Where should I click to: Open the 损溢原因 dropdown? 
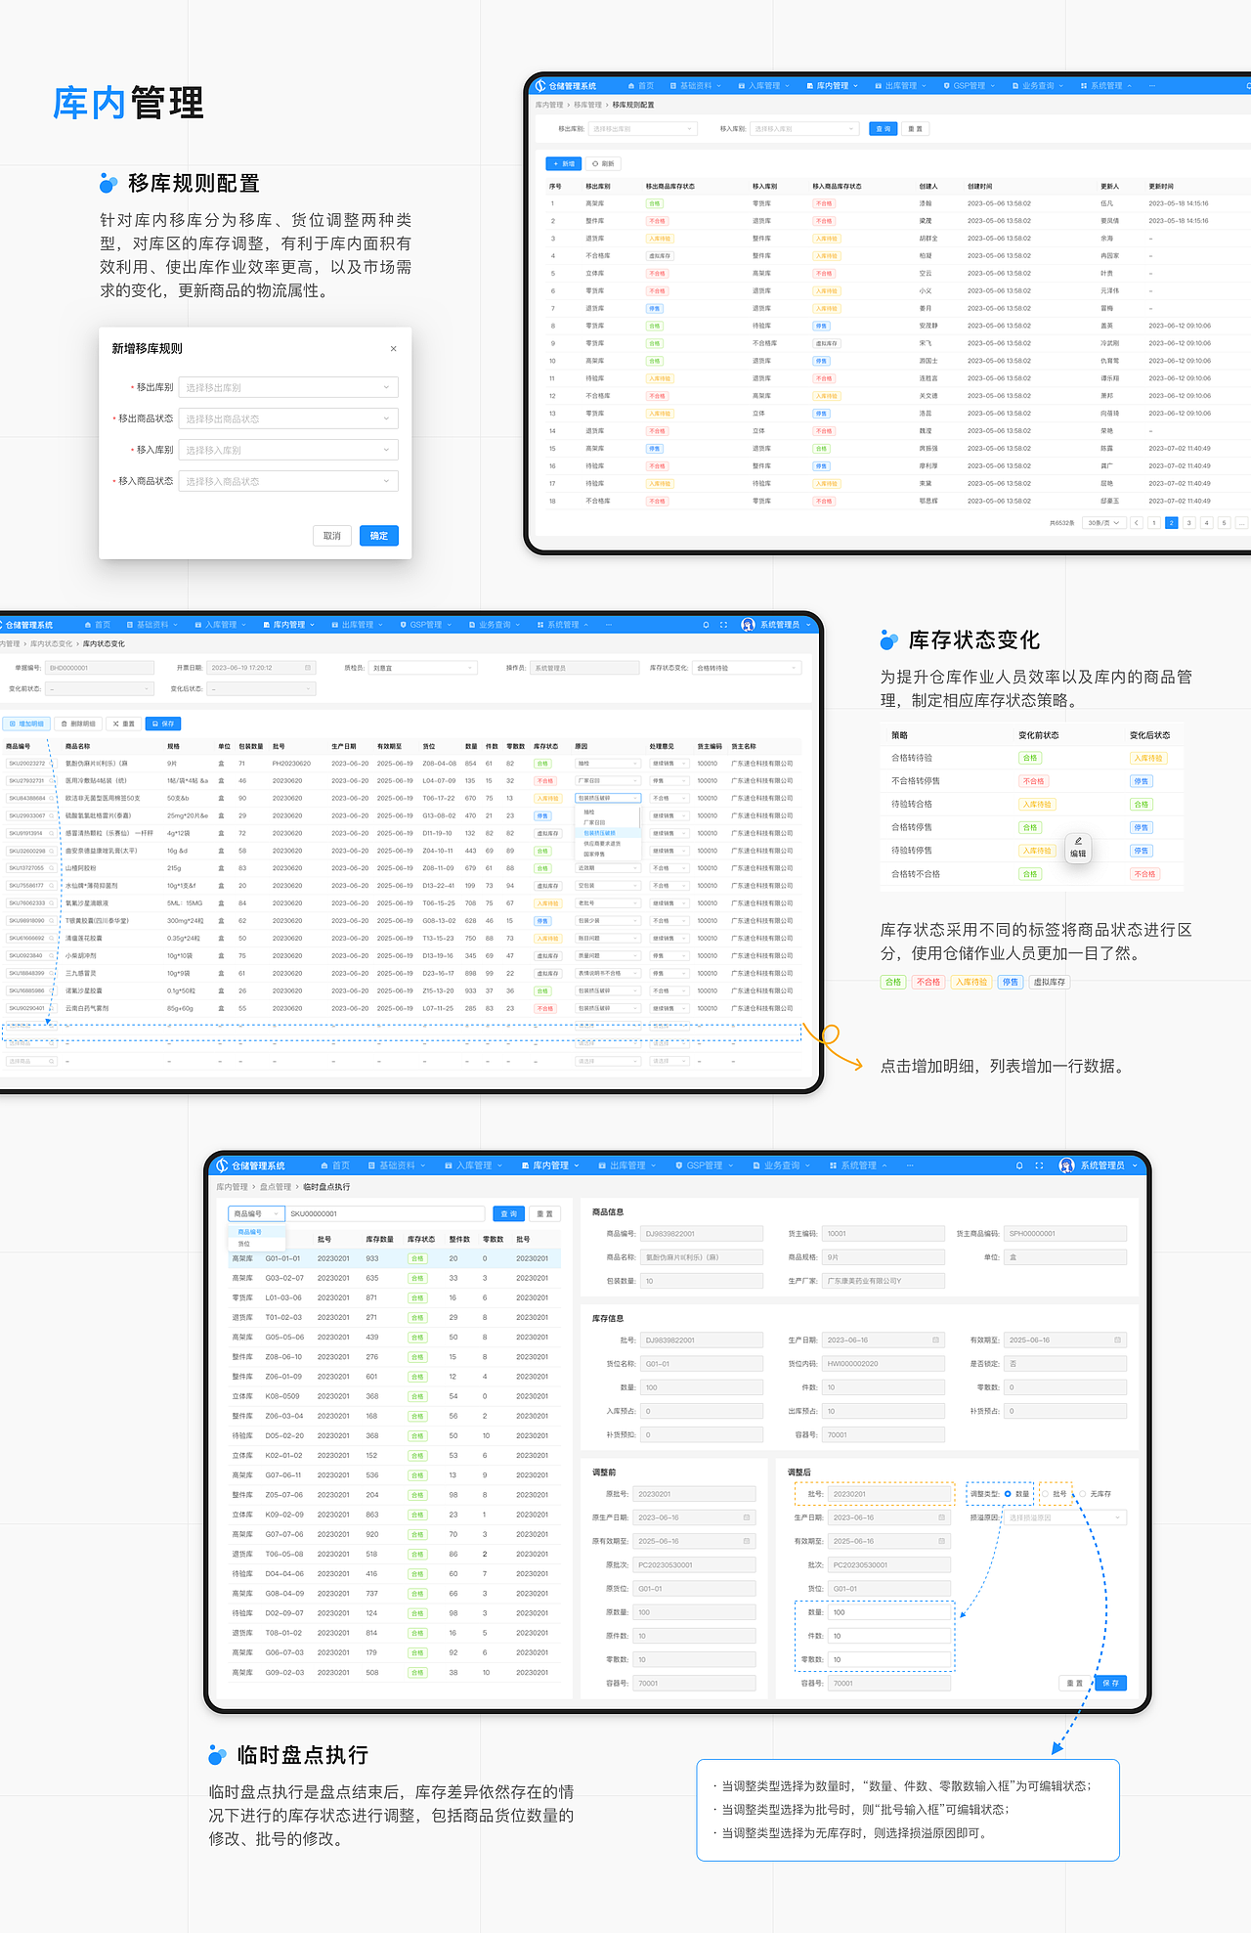pyautogui.click(x=1065, y=1517)
